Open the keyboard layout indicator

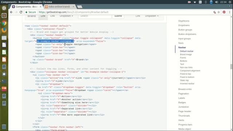tap(200, 2)
